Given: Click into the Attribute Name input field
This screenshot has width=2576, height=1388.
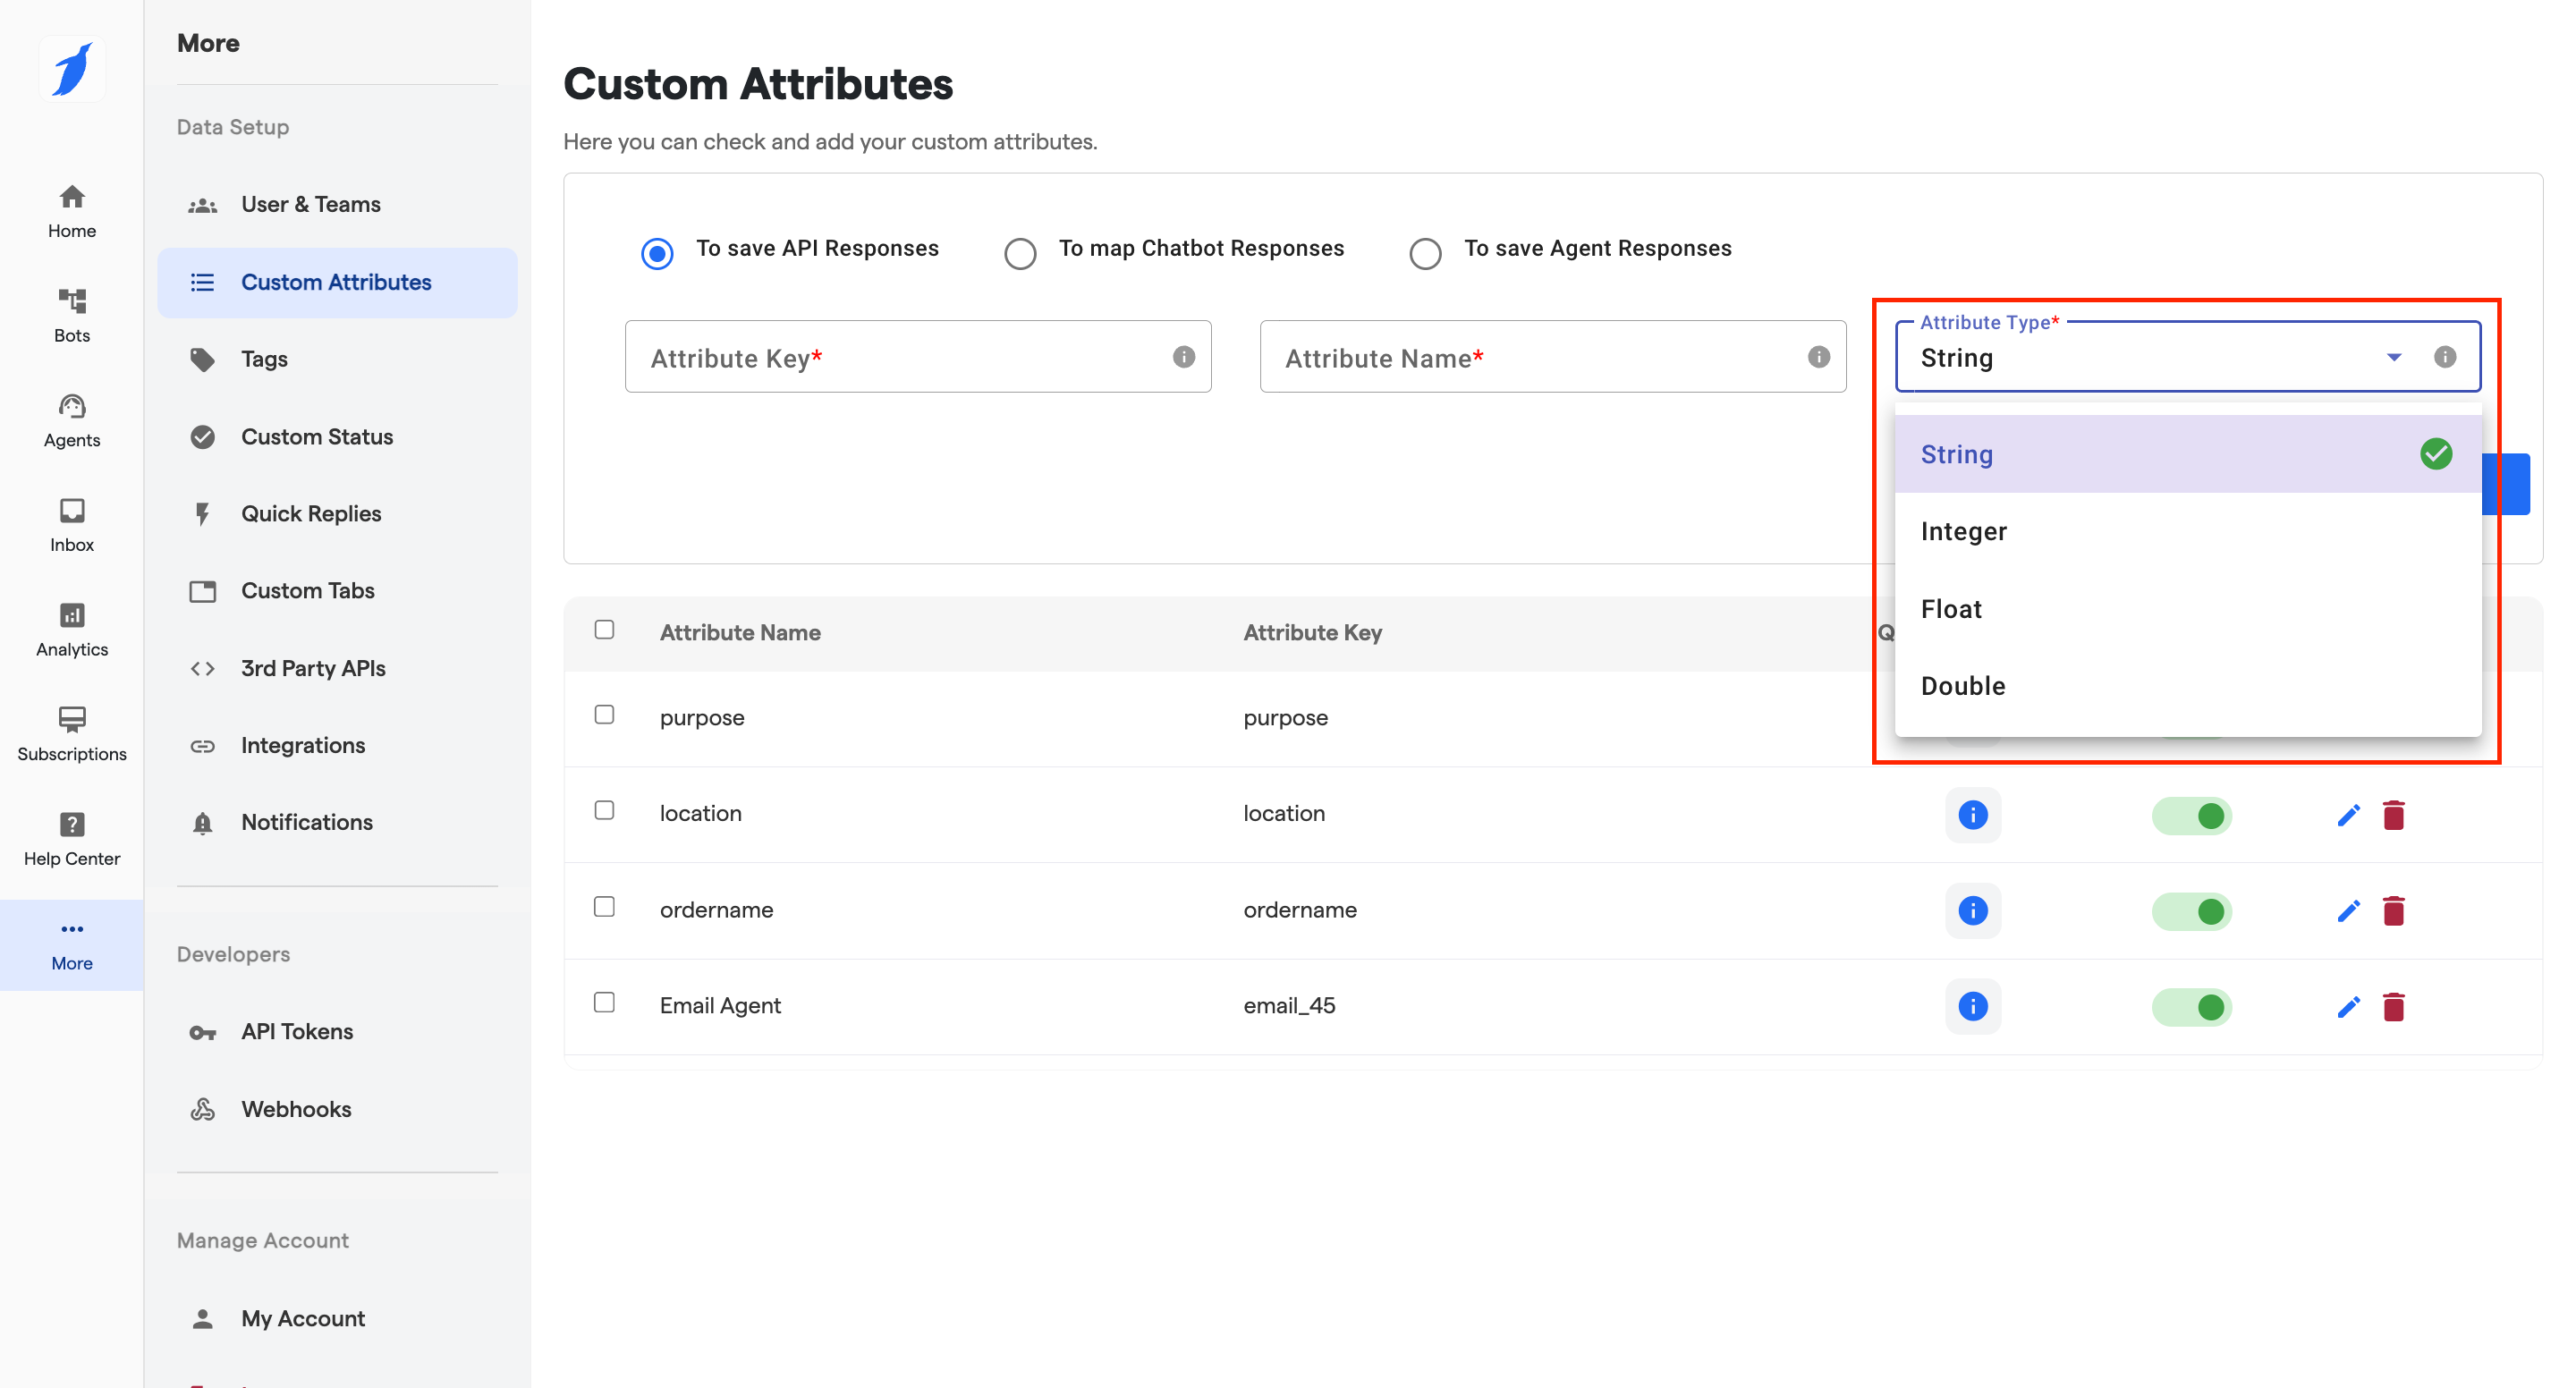Looking at the screenshot, I should point(1530,358).
